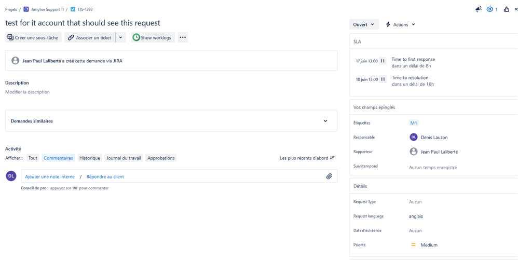Click the issue title to edit it
This screenshot has height=260, width=518.
tap(83, 23)
